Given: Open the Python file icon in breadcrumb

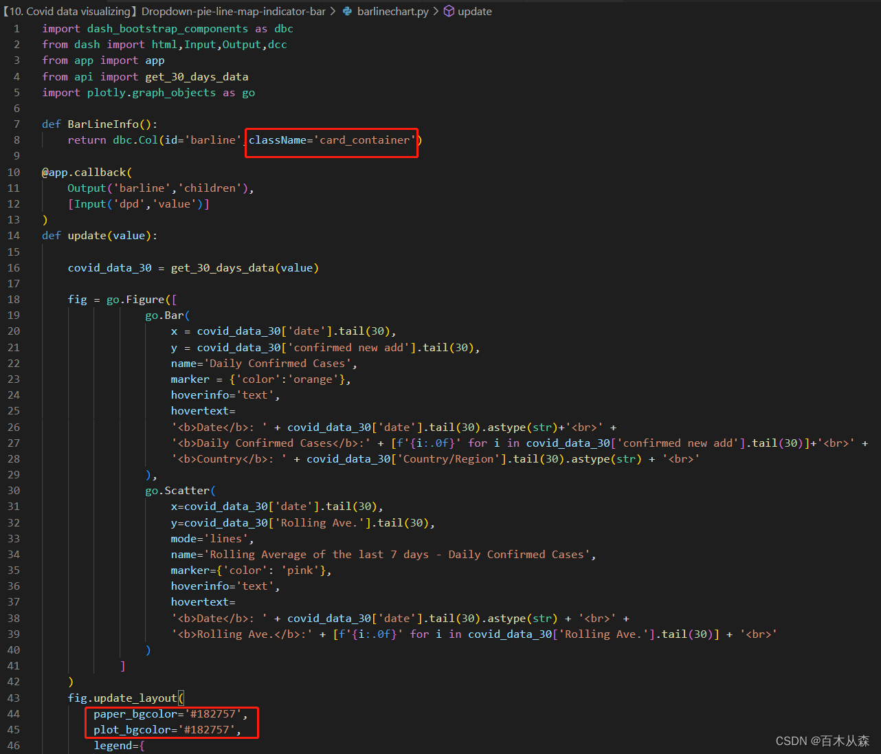Looking at the screenshot, I should click(x=348, y=11).
